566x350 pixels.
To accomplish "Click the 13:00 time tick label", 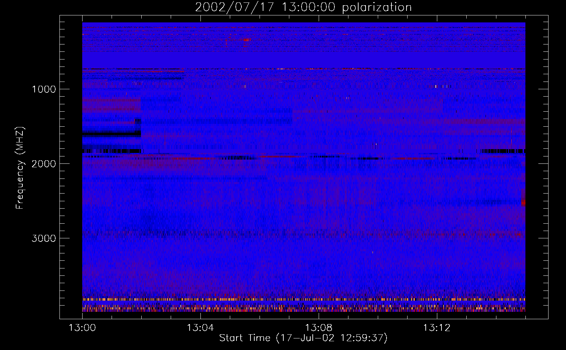I will [82, 328].
